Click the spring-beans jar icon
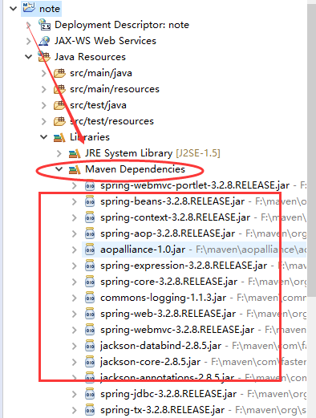The height and width of the screenshot is (418, 316). 90,201
